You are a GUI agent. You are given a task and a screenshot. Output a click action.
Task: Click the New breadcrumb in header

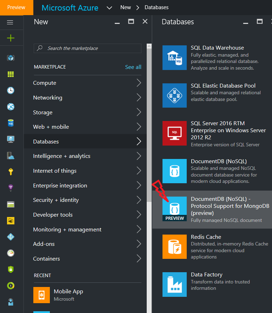click(x=126, y=7)
